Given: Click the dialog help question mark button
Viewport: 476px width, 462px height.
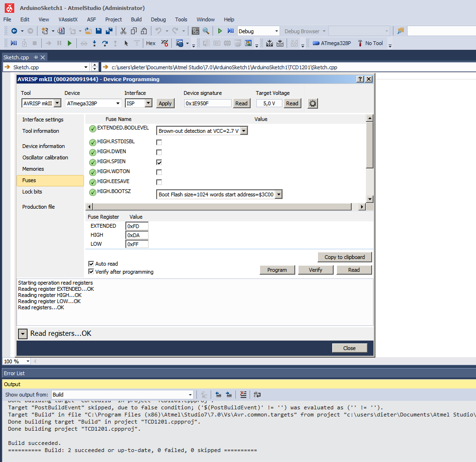Looking at the screenshot, I should point(360,79).
